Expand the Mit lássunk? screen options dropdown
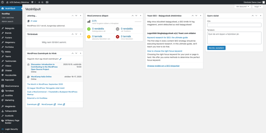The height and width of the screenshot is (133, 266). [243, 6]
